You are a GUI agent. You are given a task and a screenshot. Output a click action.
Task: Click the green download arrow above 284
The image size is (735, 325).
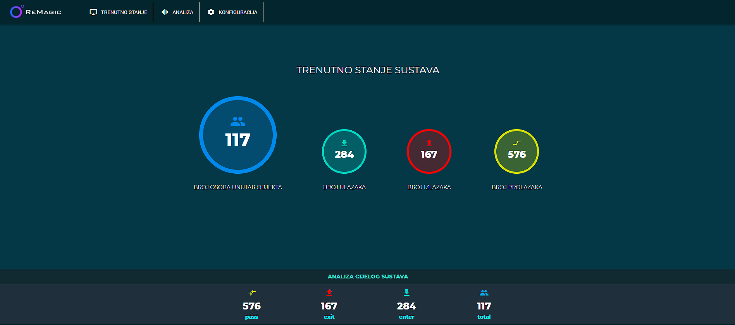pyautogui.click(x=344, y=143)
